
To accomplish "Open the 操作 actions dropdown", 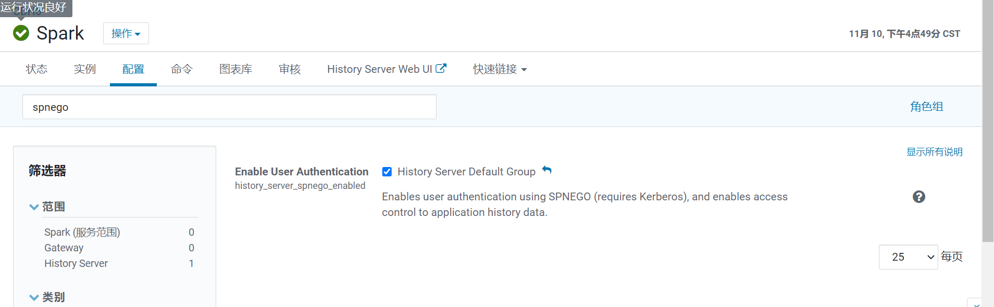I will coord(126,33).
